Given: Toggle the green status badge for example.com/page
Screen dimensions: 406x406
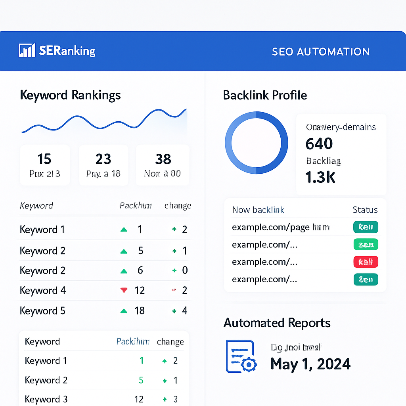Looking at the screenshot, I should point(365,227).
